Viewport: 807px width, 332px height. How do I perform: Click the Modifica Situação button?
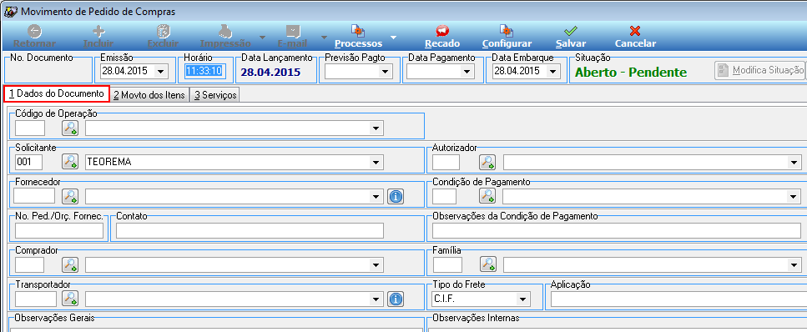click(x=759, y=71)
